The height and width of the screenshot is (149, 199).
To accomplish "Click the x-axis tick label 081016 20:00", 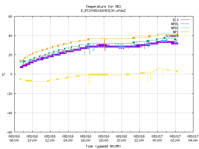I will point(122,138).
